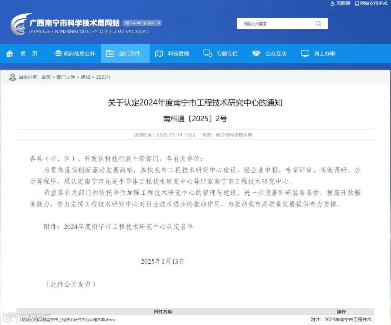391x325 pixels.
Task: Open the 首页 navigation tab
Action: (x=29, y=53)
